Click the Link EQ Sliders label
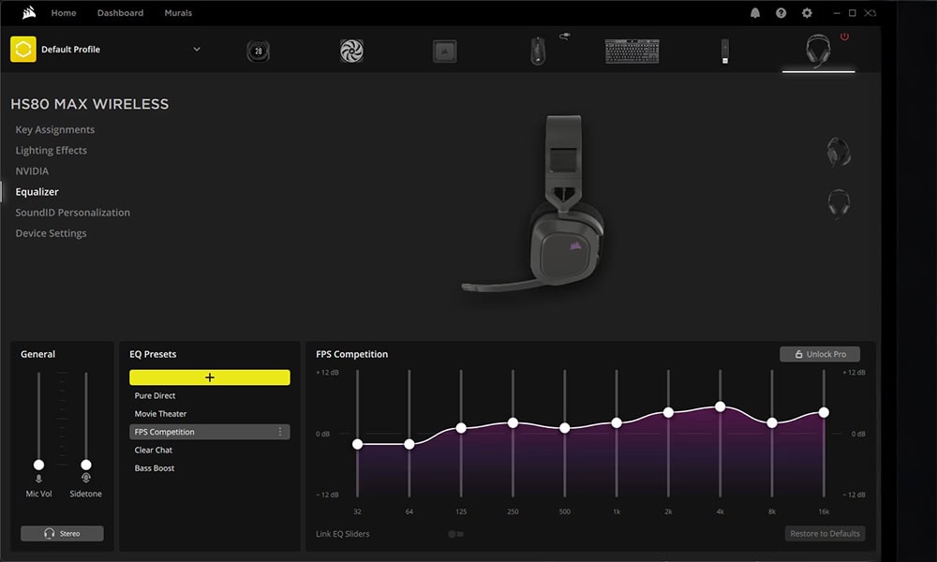This screenshot has height=562, width=937. 342,534
